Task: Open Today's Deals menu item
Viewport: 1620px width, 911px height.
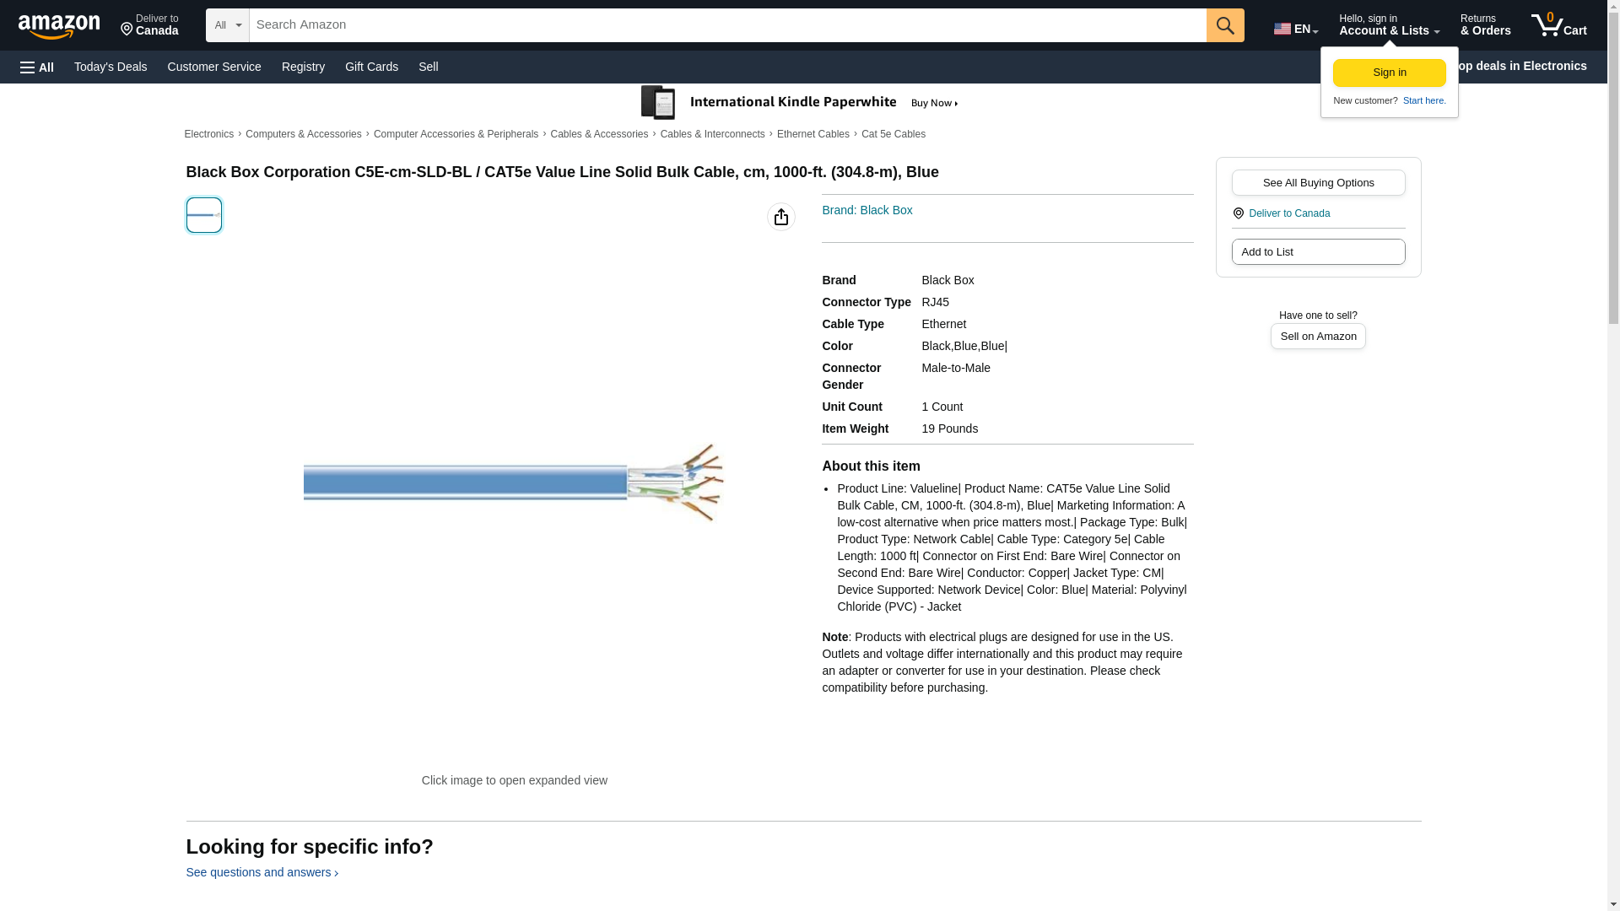Action: tap(111, 67)
